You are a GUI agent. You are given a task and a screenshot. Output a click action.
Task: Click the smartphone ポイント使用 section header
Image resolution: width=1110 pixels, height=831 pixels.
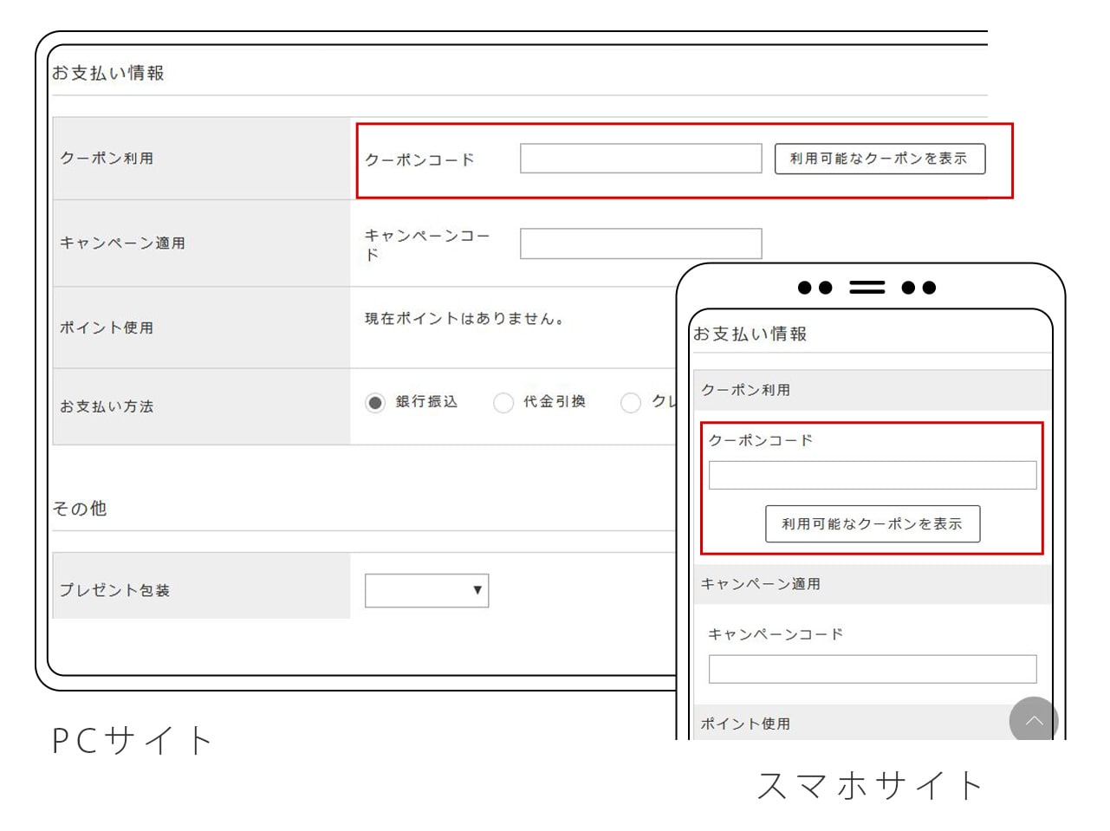[x=872, y=723]
